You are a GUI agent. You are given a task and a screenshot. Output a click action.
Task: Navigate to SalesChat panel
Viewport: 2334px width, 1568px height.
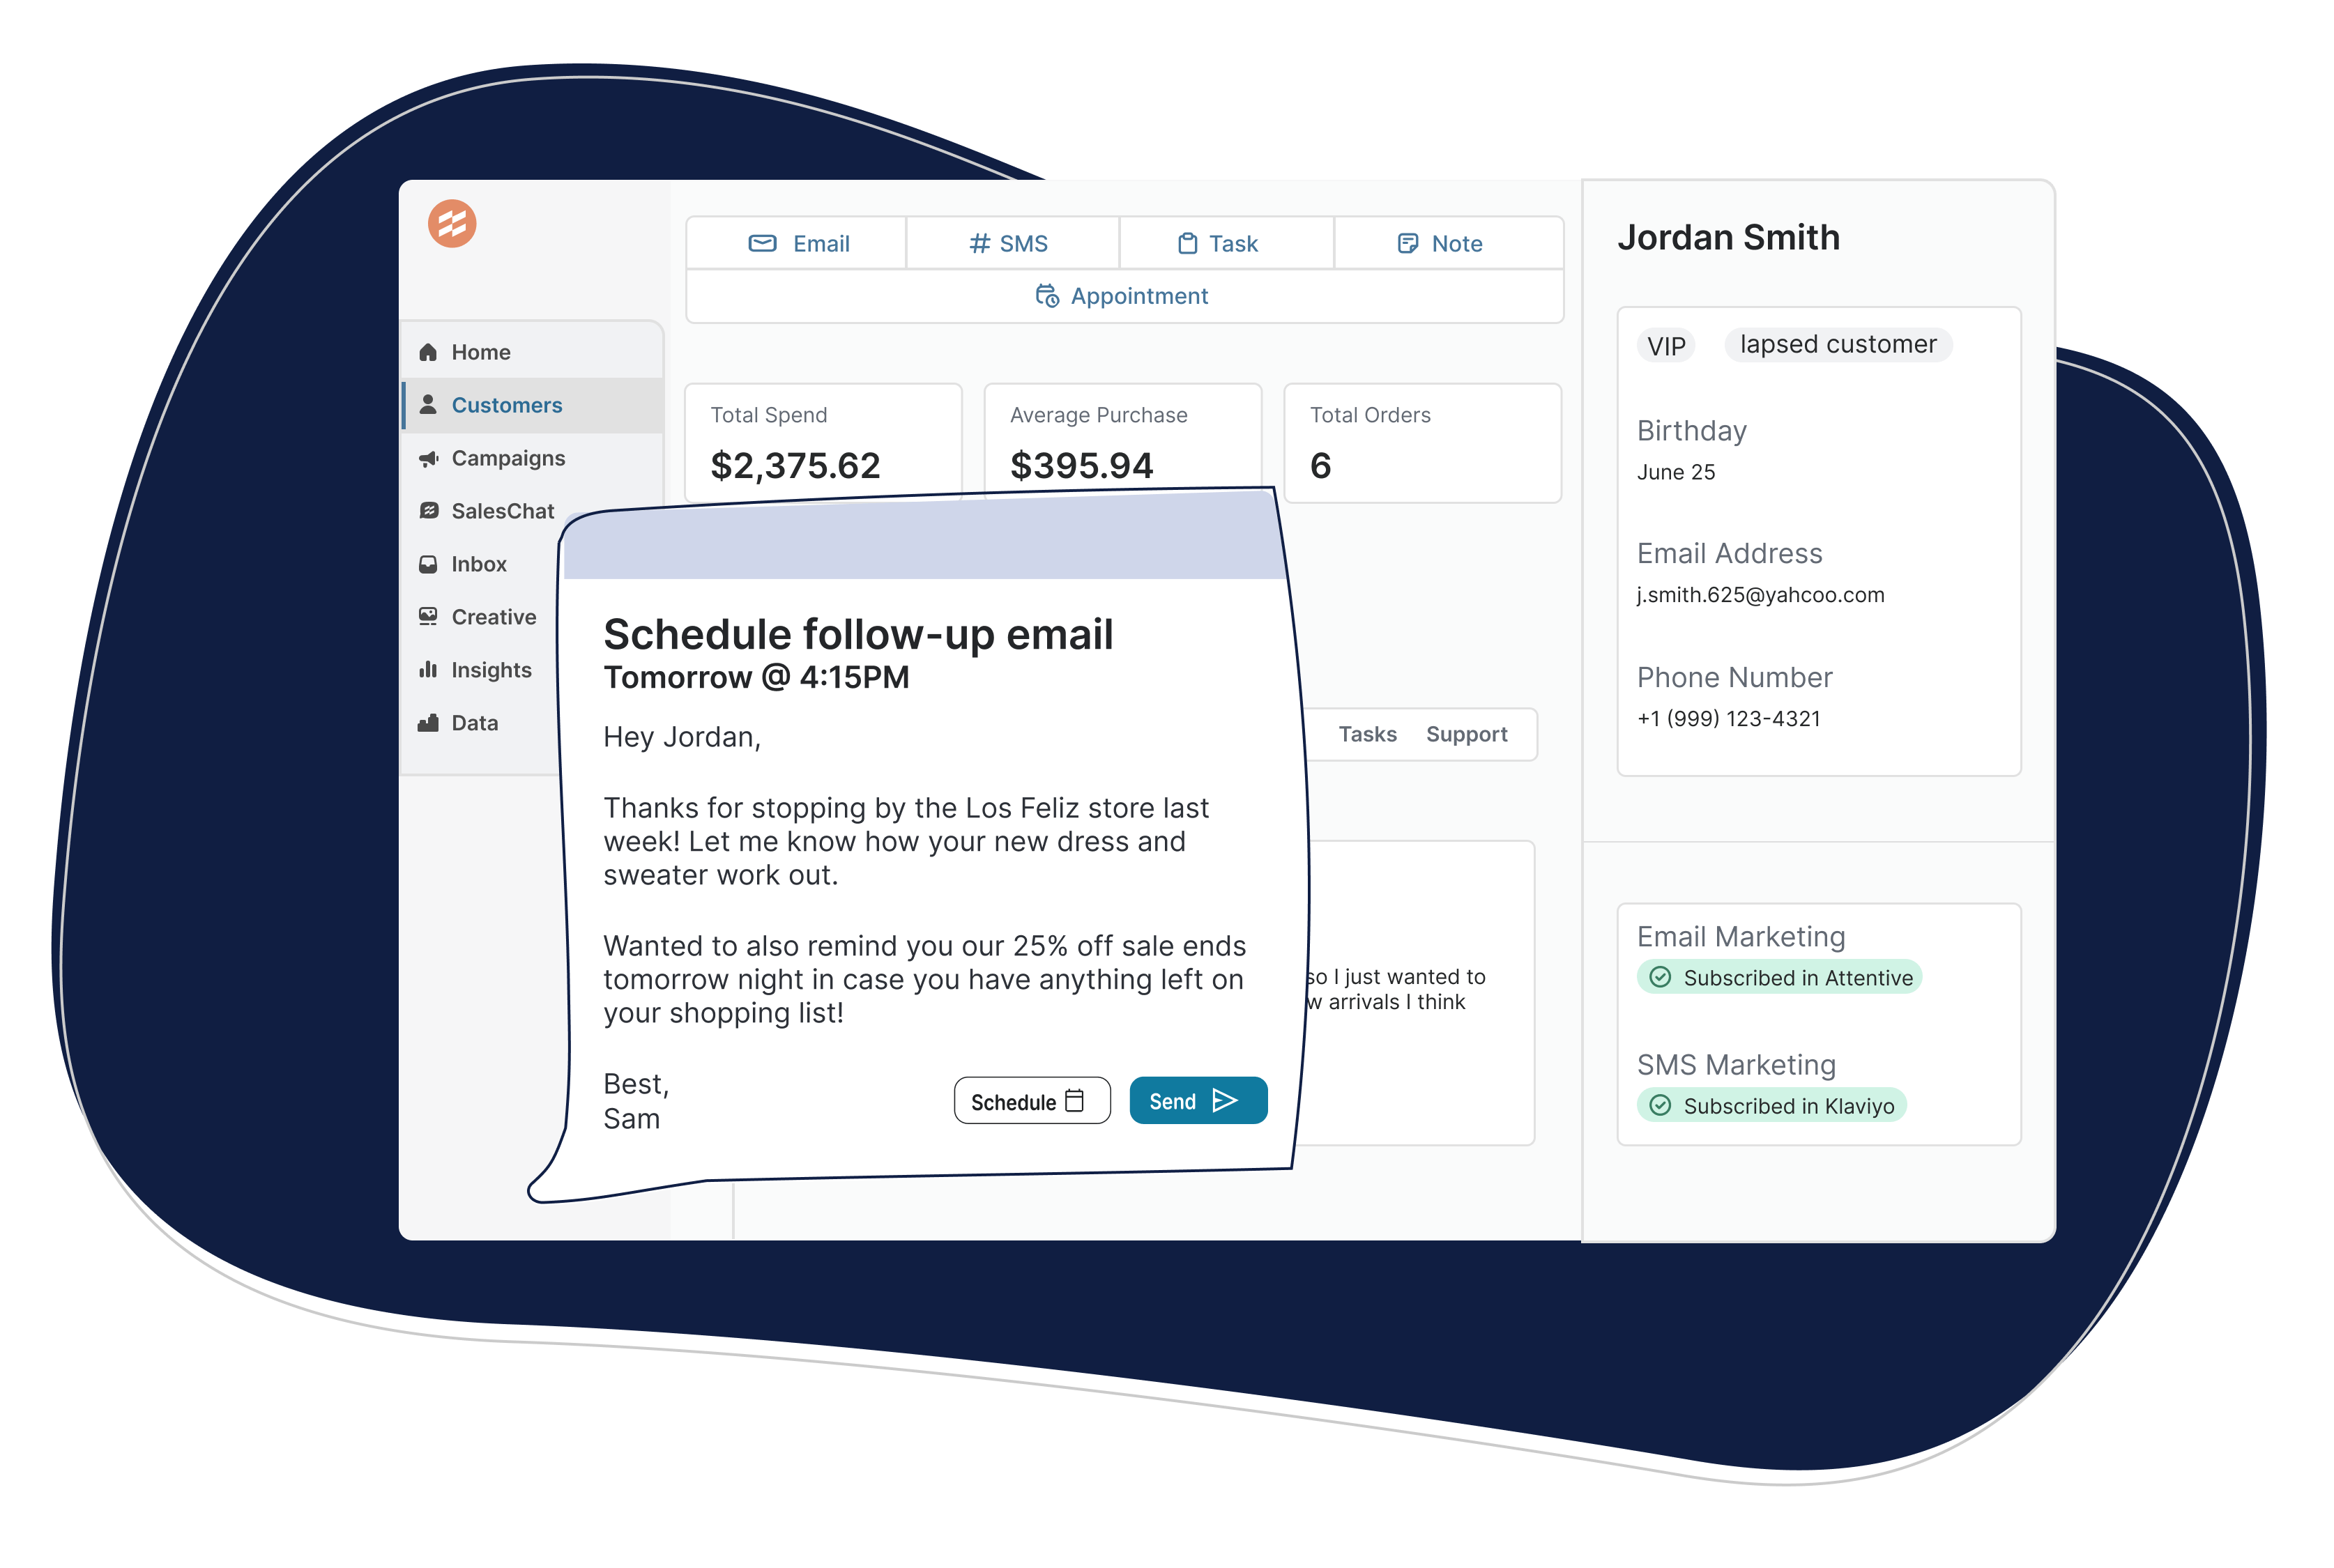(x=503, y=511)
